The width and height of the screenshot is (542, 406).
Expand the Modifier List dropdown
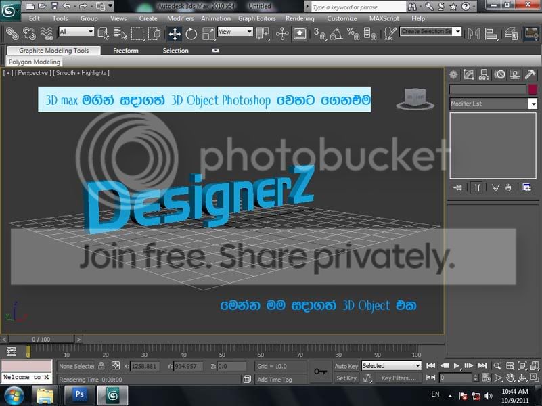[533, 104]
